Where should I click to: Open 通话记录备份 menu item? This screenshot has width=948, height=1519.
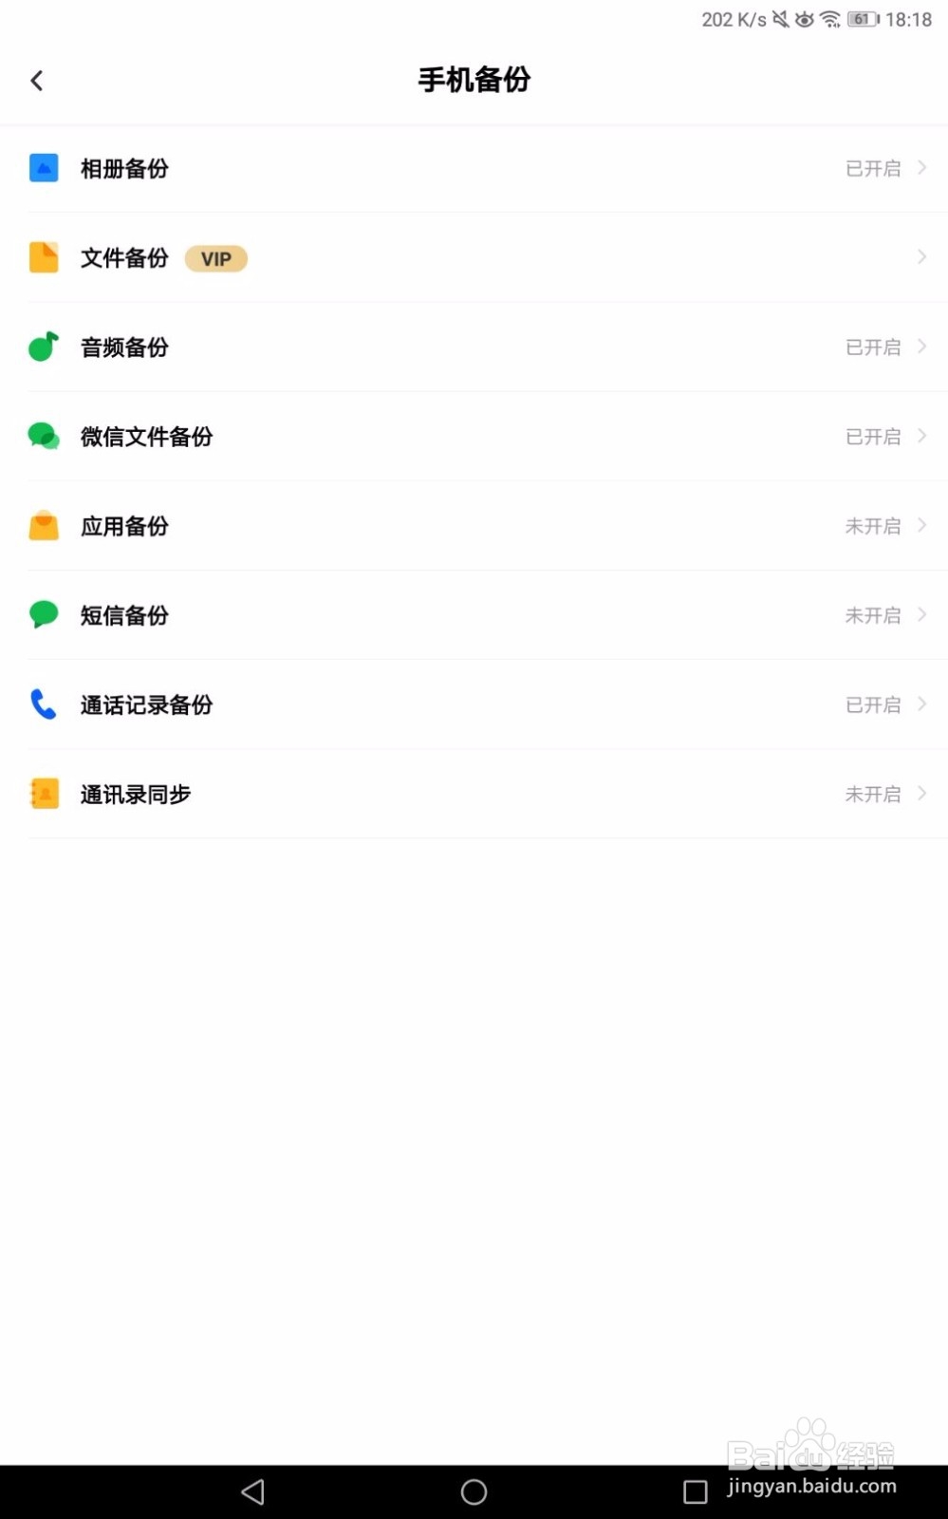(x=147, y=704)
